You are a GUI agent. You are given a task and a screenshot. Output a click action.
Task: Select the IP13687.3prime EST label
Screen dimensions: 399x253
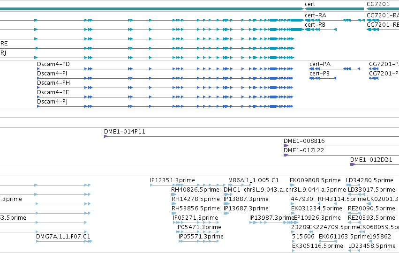pyautogui.click(x=246, y=208)
